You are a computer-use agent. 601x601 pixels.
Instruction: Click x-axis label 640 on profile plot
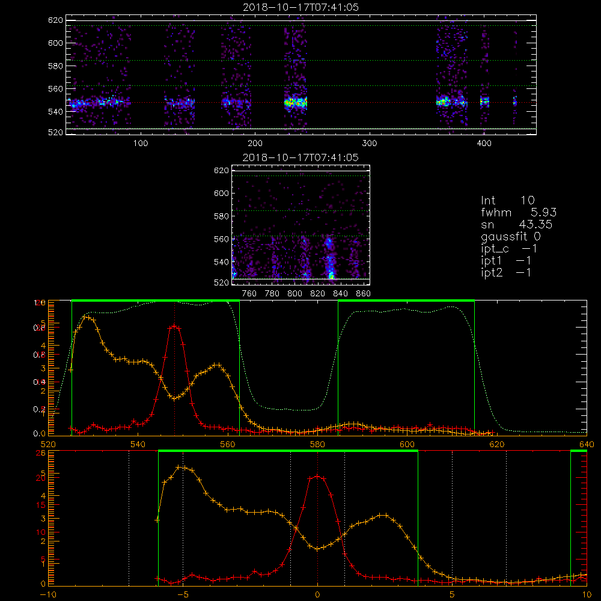[587, 445]
